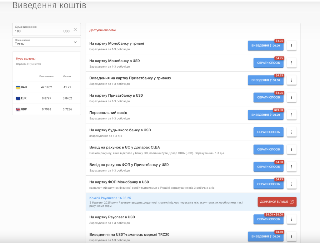Select the GBP currency rate row
This screenshot has width=320, height=243.
[x=46, y=109]
